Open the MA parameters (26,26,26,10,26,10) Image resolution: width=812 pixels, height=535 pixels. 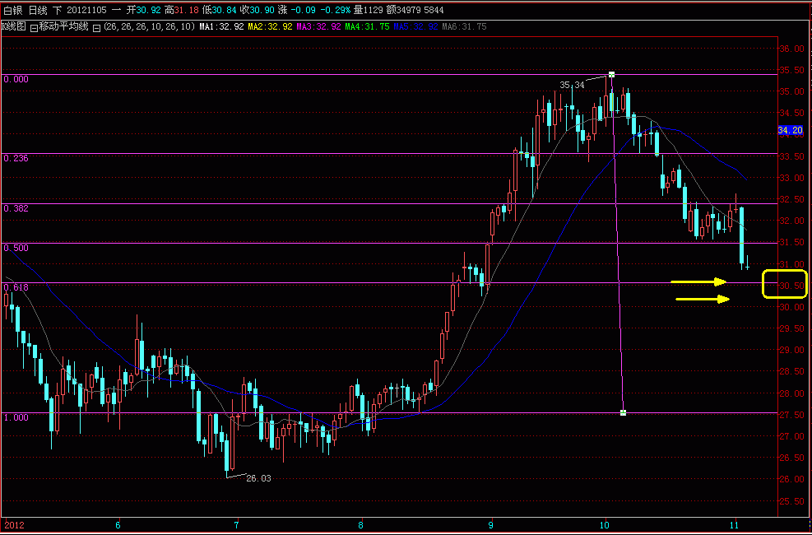click(150, 27)
